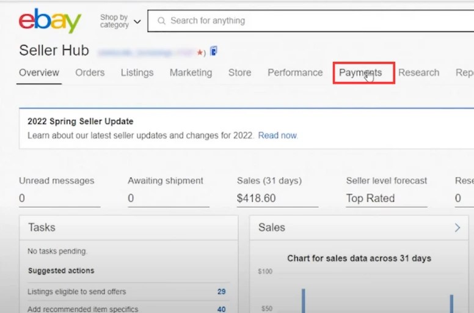Open the Shop by category dropdown
This screenshot has width=474, height=313.
120,21
